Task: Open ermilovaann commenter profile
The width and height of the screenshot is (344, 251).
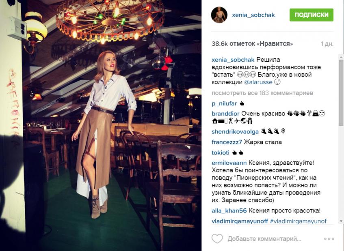Action: tap(229, 163)
